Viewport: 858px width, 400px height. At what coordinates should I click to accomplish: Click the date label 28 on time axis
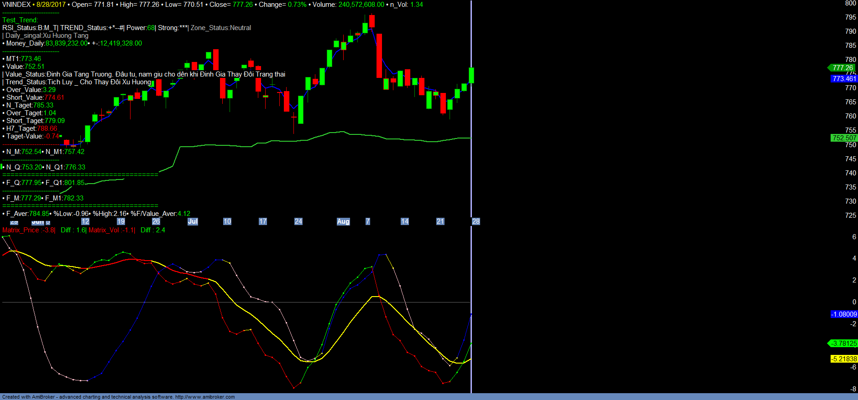pos(476,221)
